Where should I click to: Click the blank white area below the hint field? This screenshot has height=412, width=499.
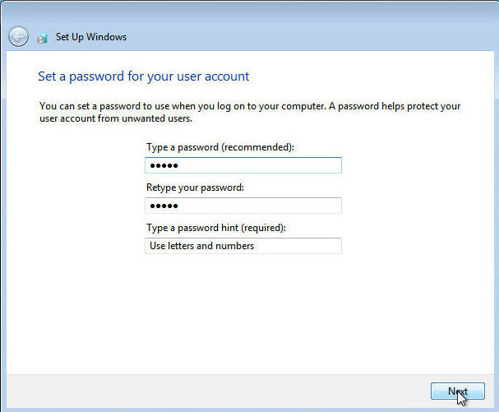(x=247, y=312)
